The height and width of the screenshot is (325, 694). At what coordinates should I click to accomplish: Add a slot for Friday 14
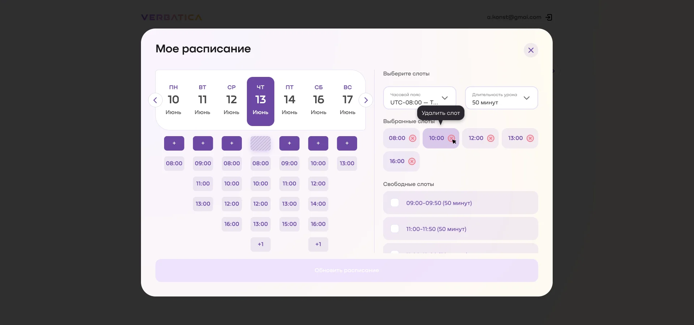tap(290, 143)
